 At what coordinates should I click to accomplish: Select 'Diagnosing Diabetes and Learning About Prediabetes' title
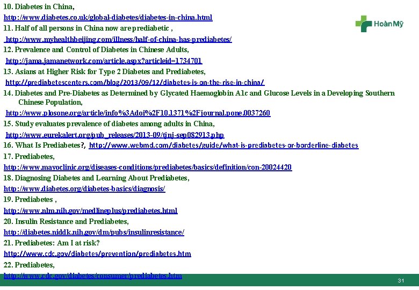pos(97,178)
